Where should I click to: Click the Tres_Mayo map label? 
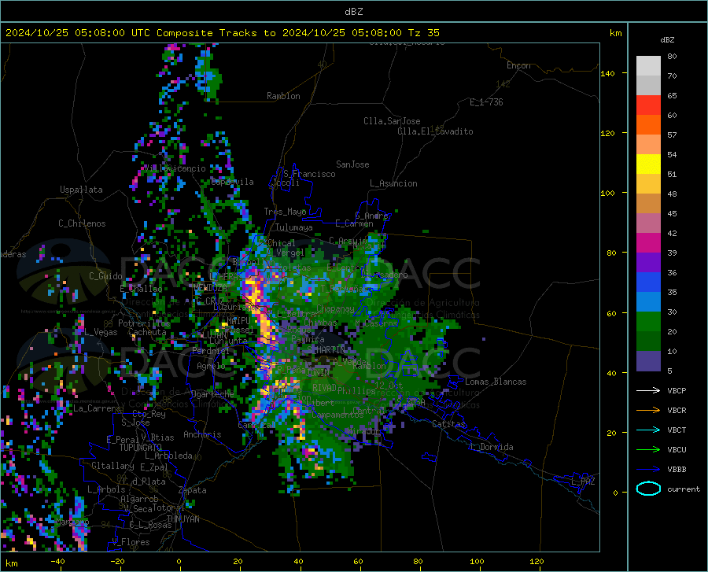[285, 212]
